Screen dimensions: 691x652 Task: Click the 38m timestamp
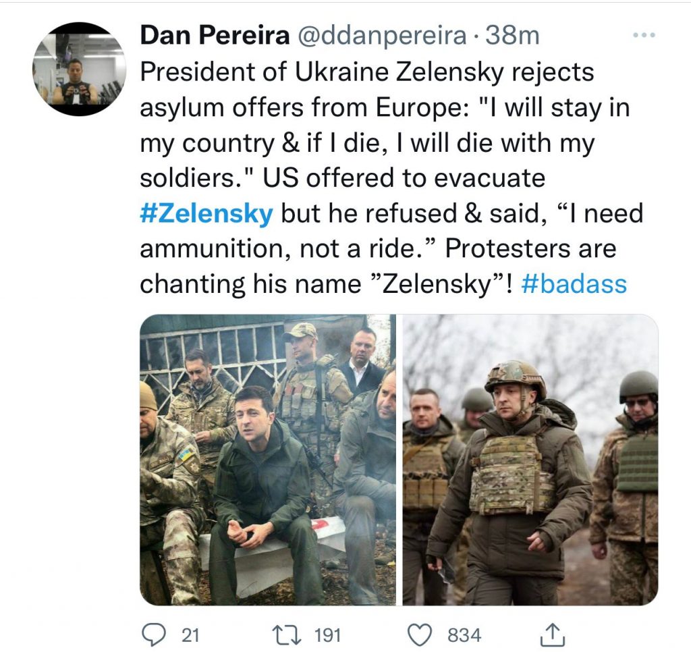[513, 36]
